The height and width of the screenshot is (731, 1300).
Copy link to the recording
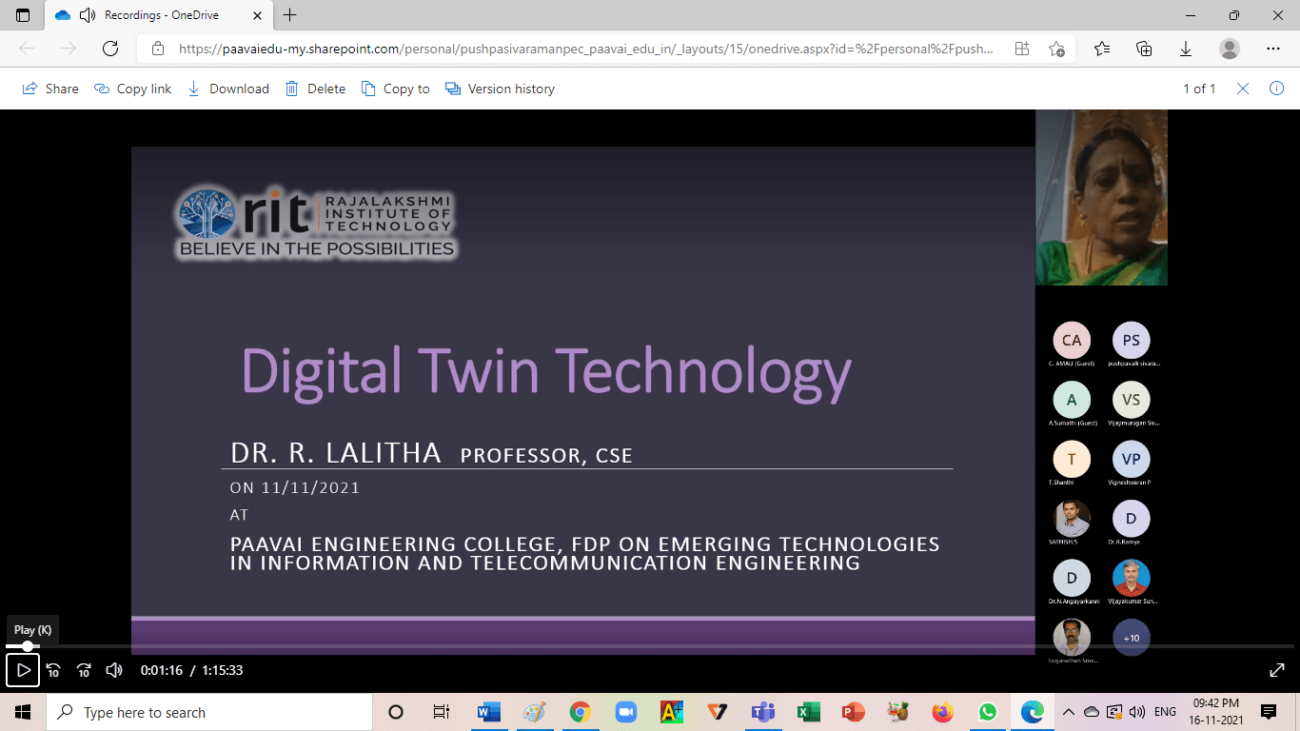(x=133, y=89)
